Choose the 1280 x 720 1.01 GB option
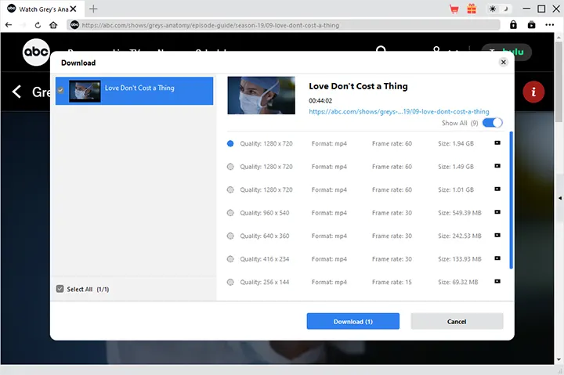Viewport: 564px width, 375px height. coord(230,190)
